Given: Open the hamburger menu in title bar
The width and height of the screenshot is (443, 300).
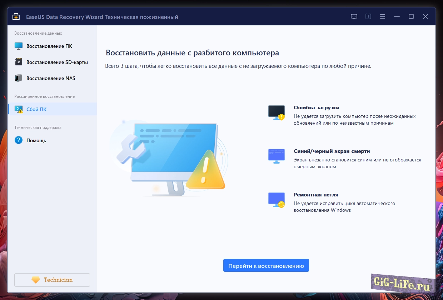Looking at the screenshot, I should coord(383,16).
